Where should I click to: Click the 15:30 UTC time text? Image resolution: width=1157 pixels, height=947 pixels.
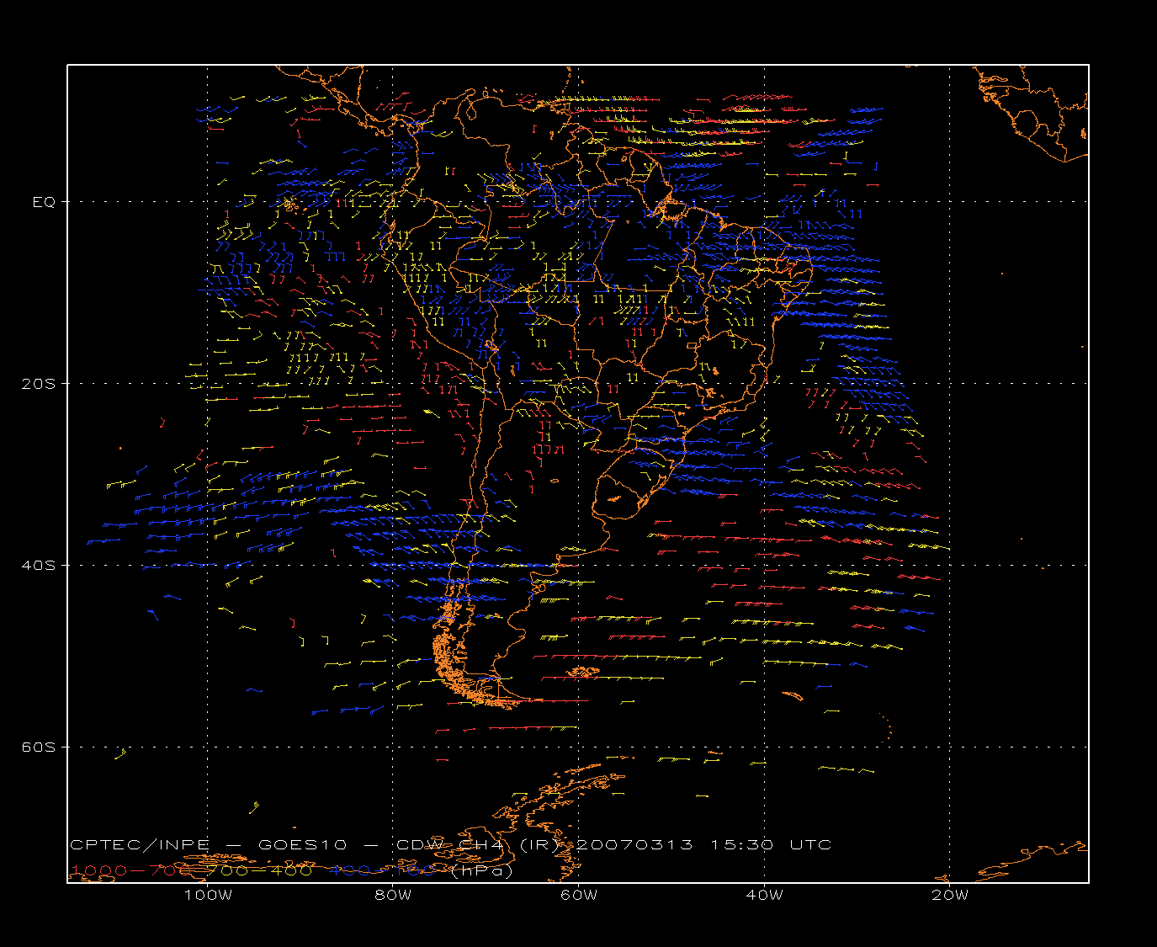771,844
